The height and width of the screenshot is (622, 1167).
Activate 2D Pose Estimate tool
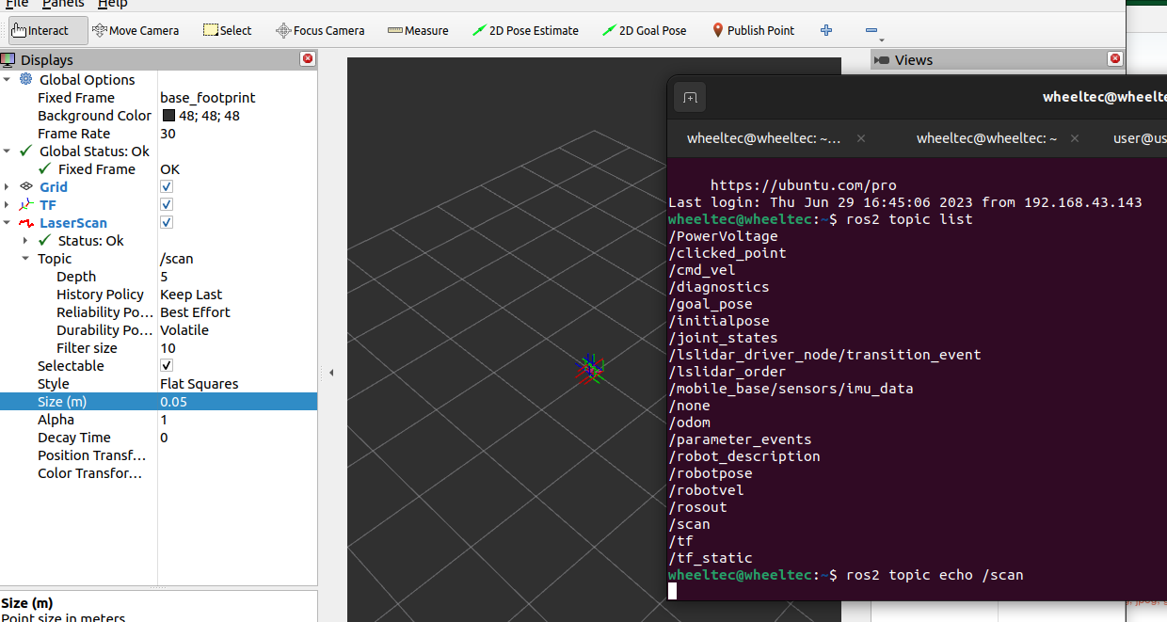pyautogui.click(x=525, y=30)
